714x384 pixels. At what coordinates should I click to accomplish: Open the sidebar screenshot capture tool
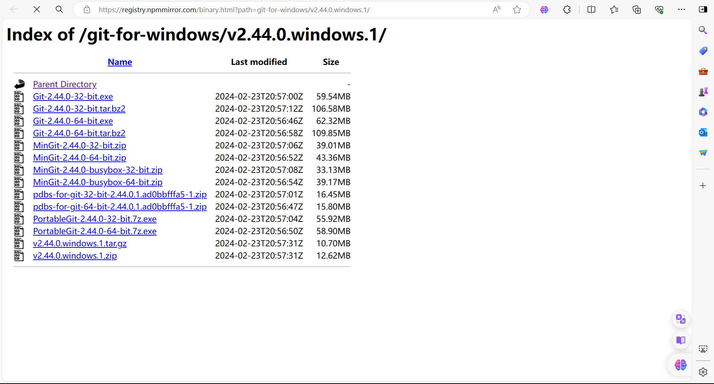point(703,349)
